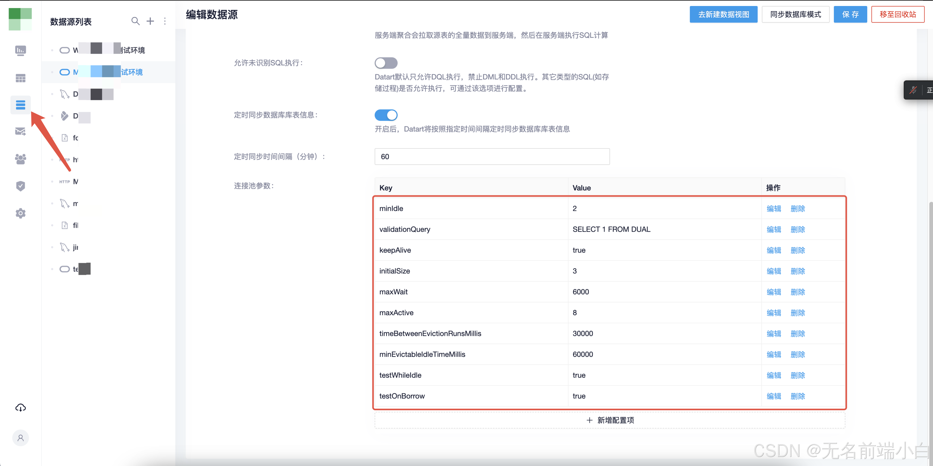Screen dimensions: 933x466
Task: Click the 保存 button
Action: pyautogui.click(x=850, y=15)
